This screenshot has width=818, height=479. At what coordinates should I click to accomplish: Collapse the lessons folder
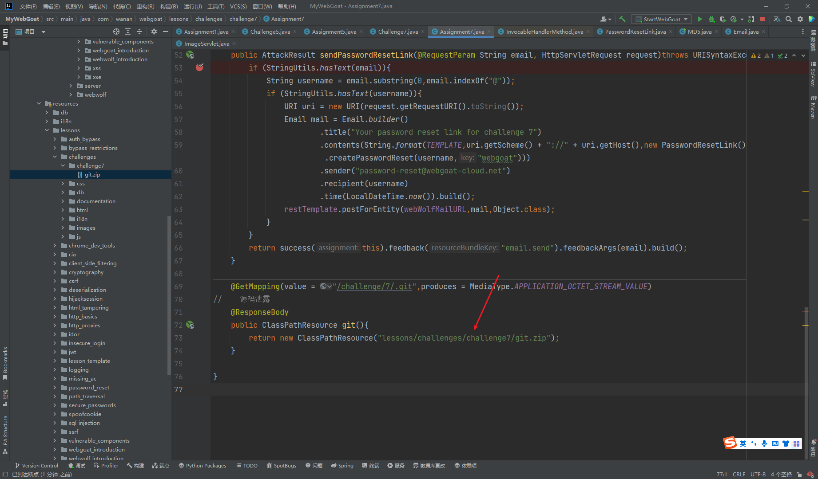(47, 130)
